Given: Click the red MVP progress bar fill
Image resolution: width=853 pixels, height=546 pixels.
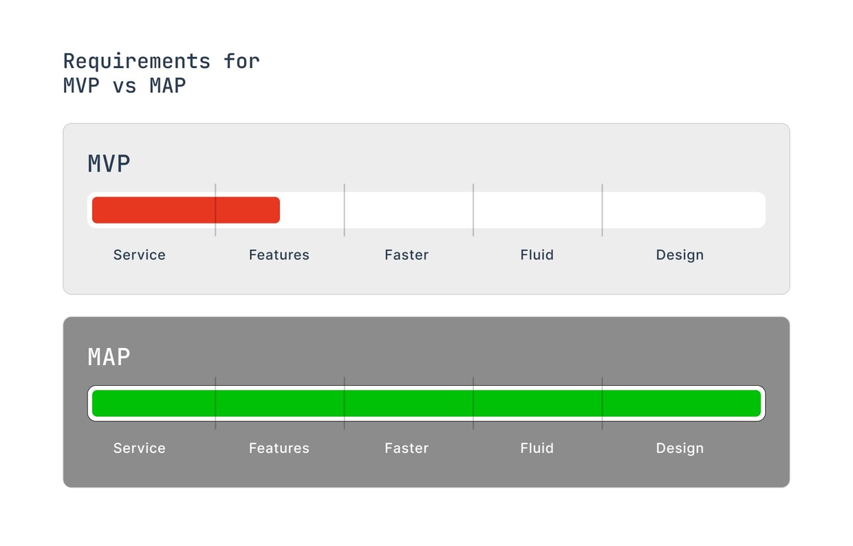Looking at the screenshot, I should pyautogui.click(x=186, y=210).
